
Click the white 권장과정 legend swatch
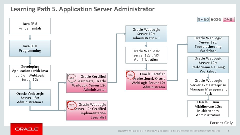click(x=216, y=19)
